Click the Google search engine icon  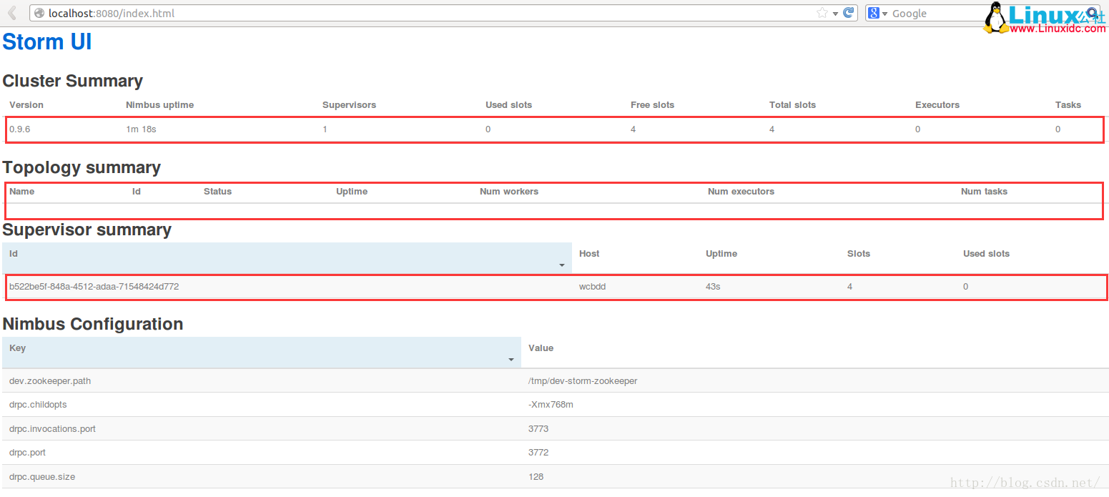(x=874, y=13)
